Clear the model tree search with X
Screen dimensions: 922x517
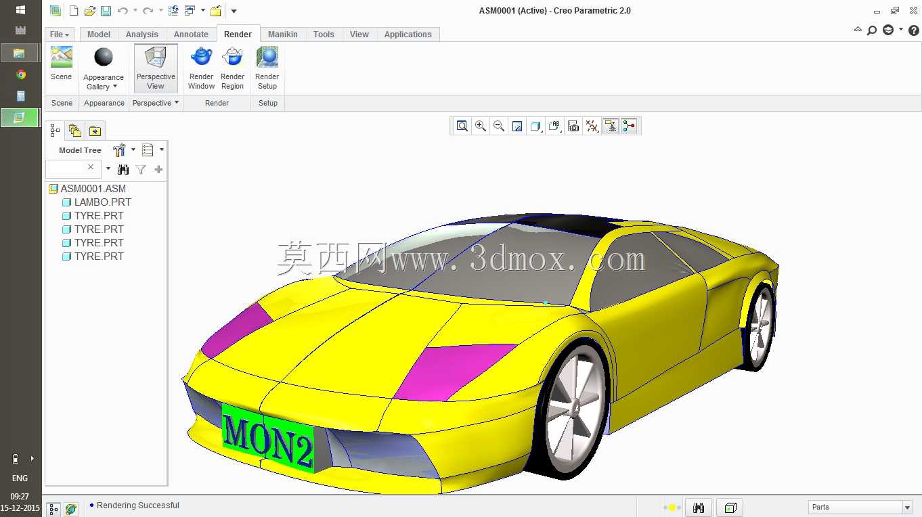(x=91, y=167)
